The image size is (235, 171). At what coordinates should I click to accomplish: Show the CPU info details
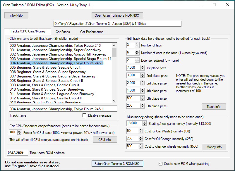105,140
